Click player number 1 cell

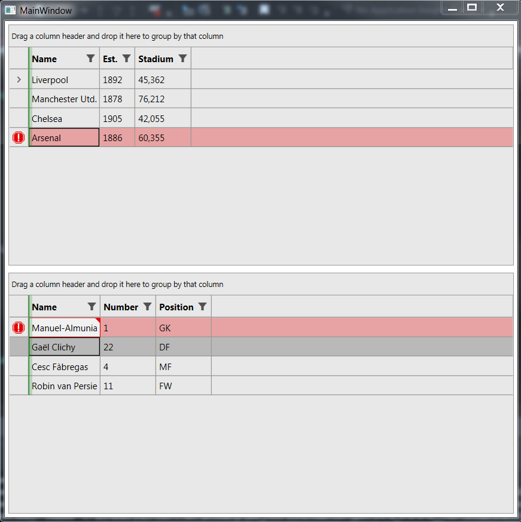pos(128,328)
